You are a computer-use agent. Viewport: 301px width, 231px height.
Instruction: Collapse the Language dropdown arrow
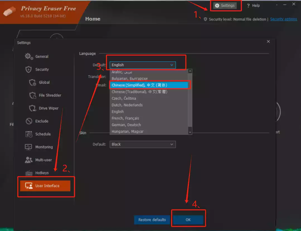172,65
